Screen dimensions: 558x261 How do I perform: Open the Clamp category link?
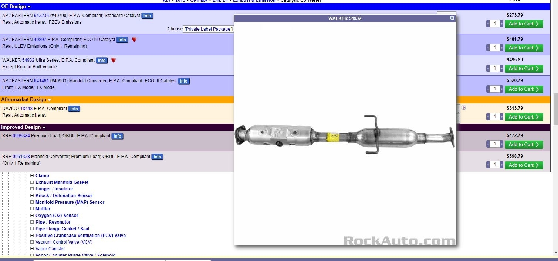pos(42,176)
